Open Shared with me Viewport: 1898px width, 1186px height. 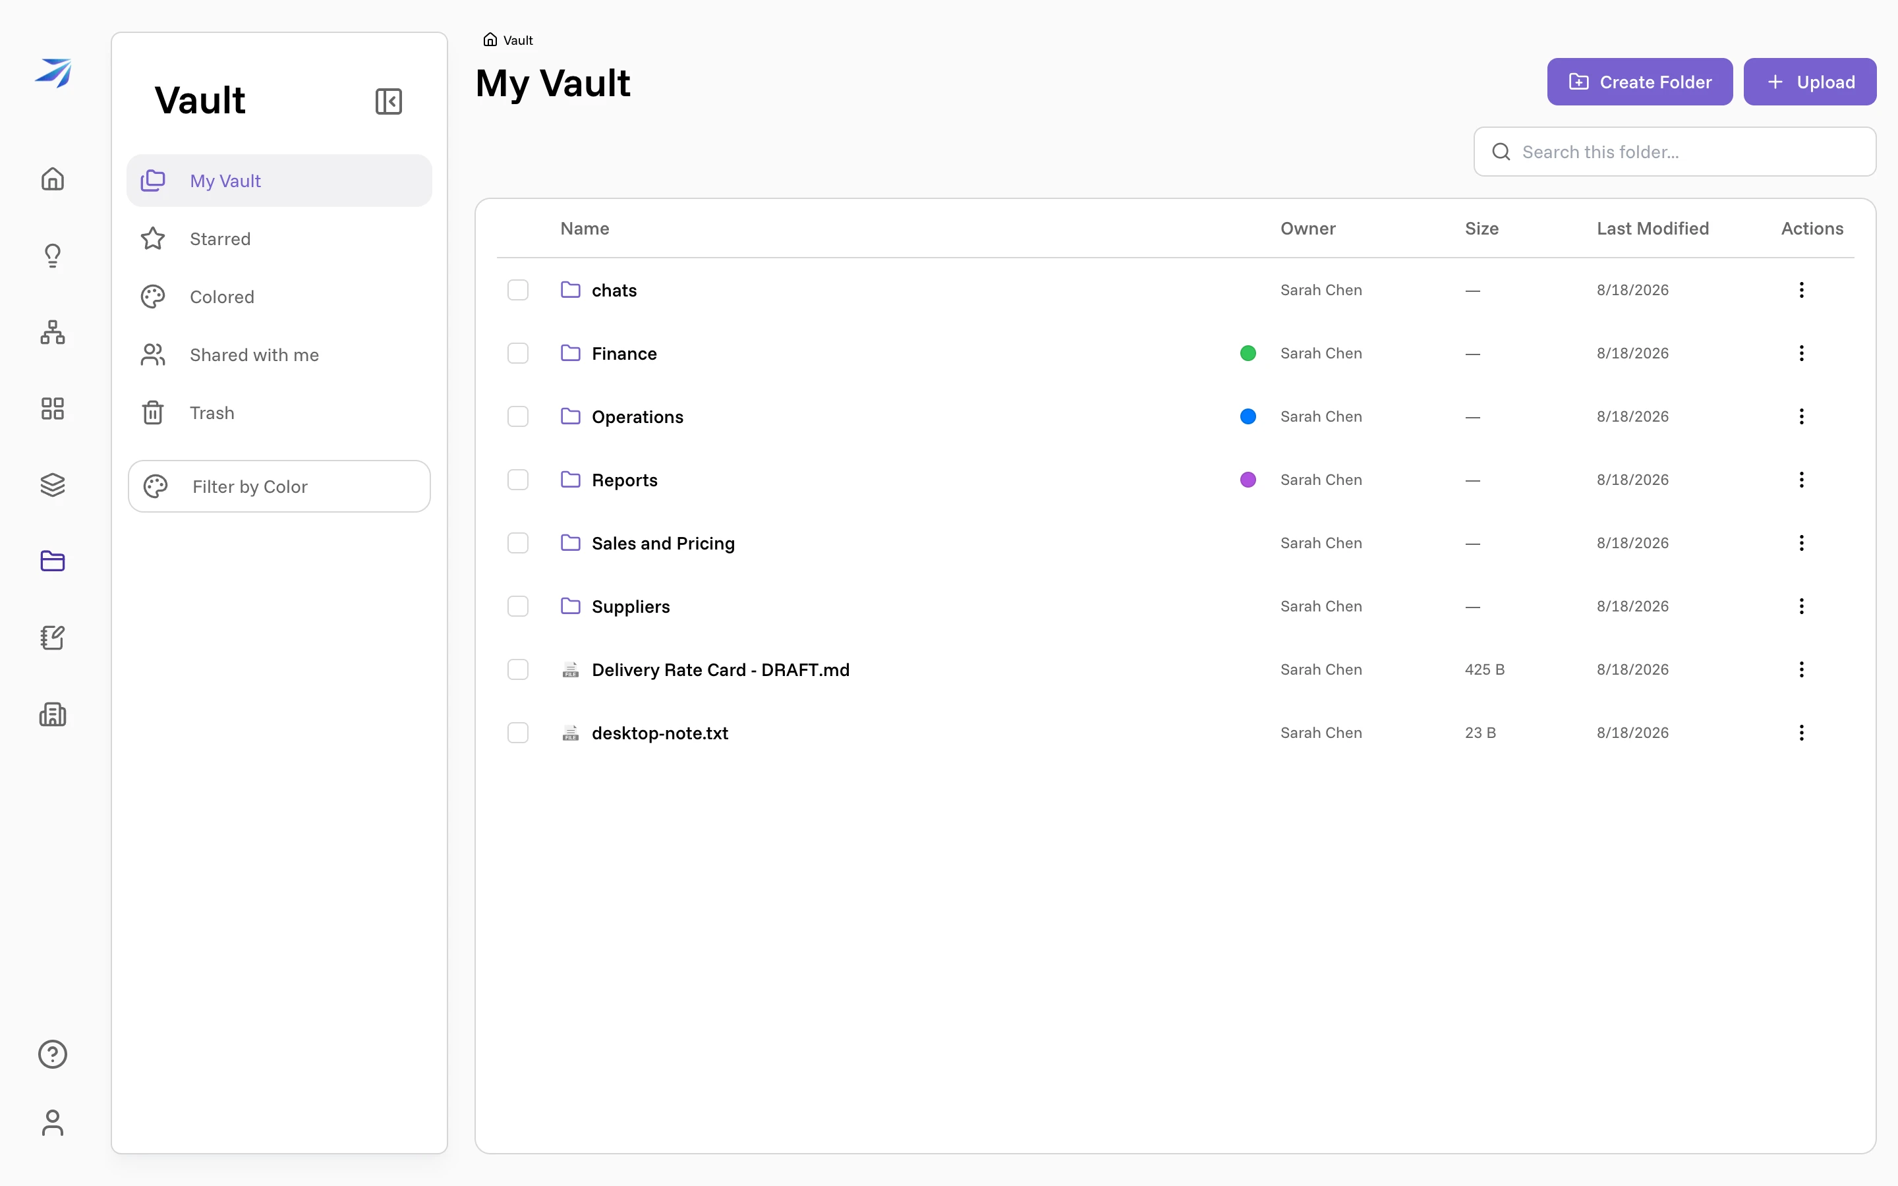coord(279,354)
